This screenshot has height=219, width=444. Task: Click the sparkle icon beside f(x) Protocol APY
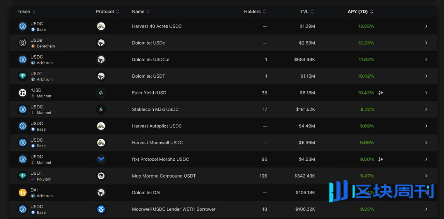[381, 159]
